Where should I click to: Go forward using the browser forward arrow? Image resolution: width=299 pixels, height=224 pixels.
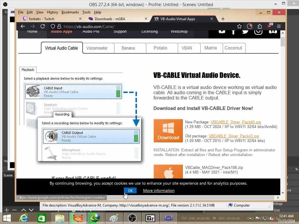(33, 27)
